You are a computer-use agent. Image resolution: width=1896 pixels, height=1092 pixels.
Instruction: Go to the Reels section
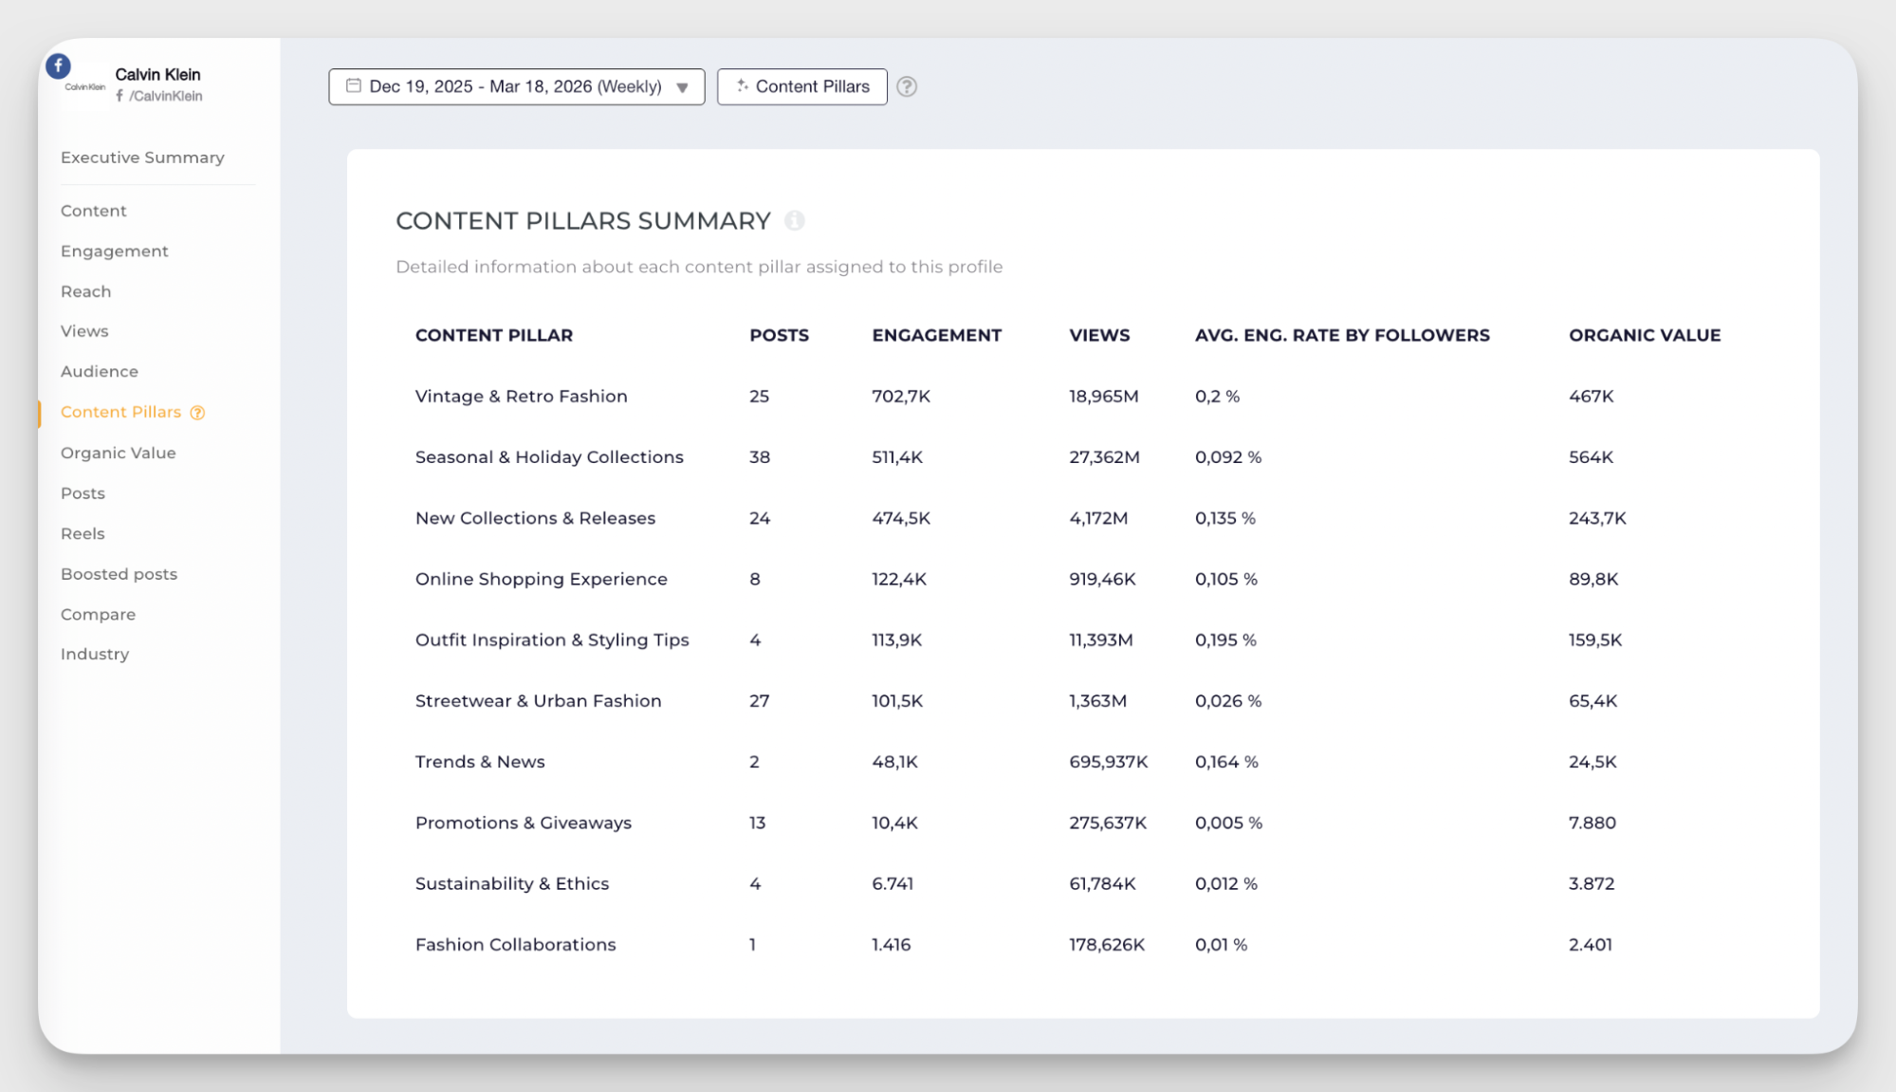(x=83, y=533)
